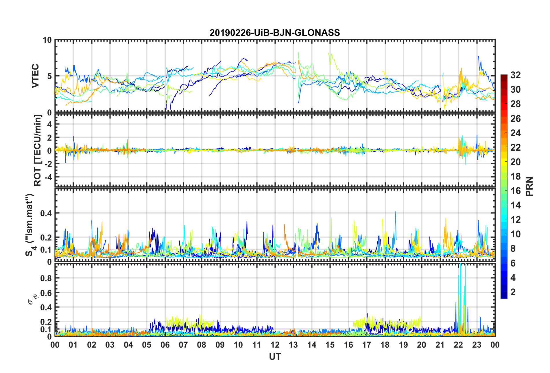Click x-axis tick label 13
Image resolution: width=550 pixels, height=373 pixels.
click(x=293, y=345)
